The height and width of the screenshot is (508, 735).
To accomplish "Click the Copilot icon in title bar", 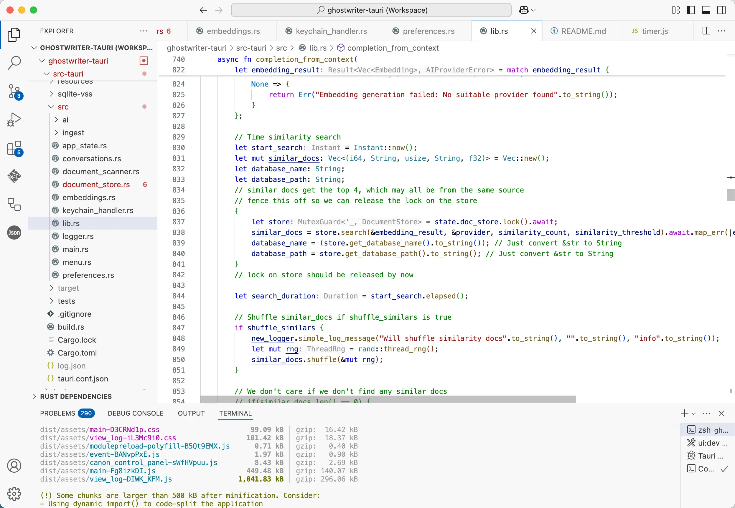I will coord(524,10).
